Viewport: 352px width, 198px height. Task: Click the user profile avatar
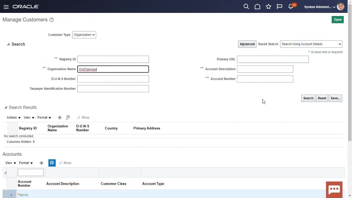340,7
